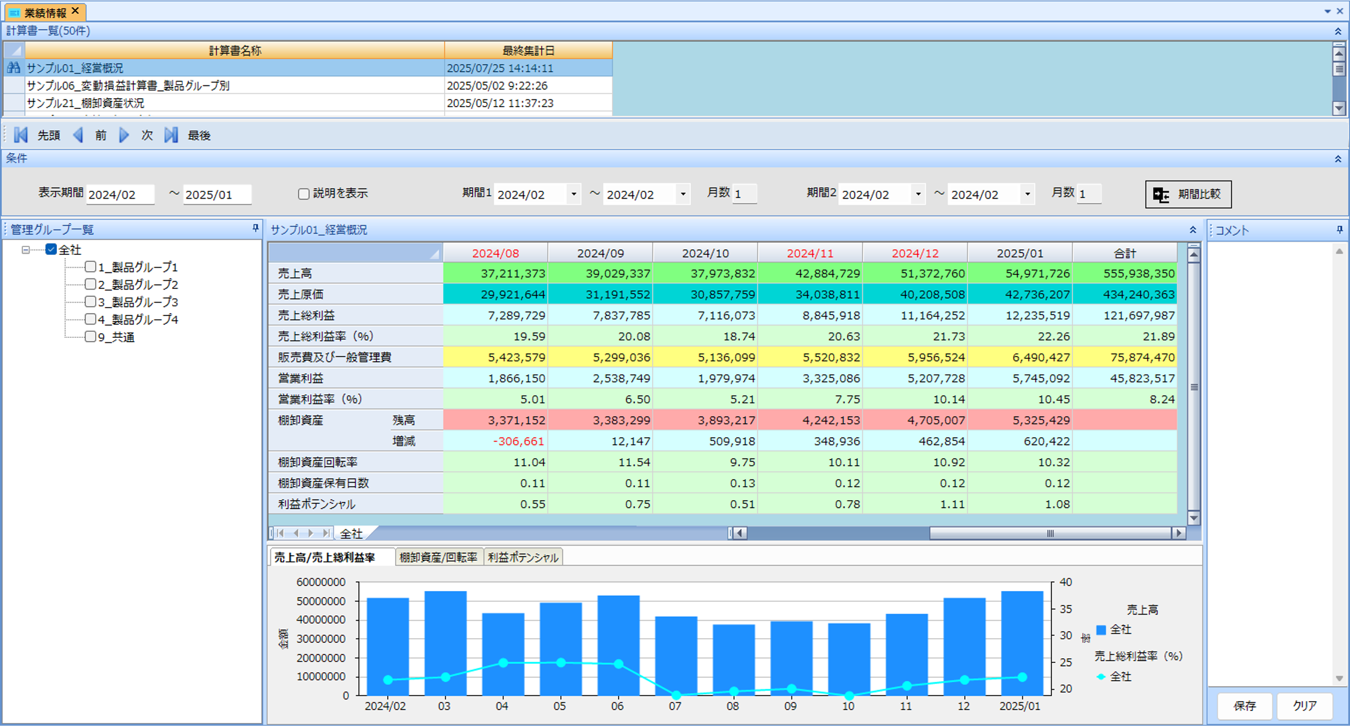Switch to 利益ポテンシャル chart tab
Image resolution: width=1350 pixels, height=726 pixels.
coord(523,557)
